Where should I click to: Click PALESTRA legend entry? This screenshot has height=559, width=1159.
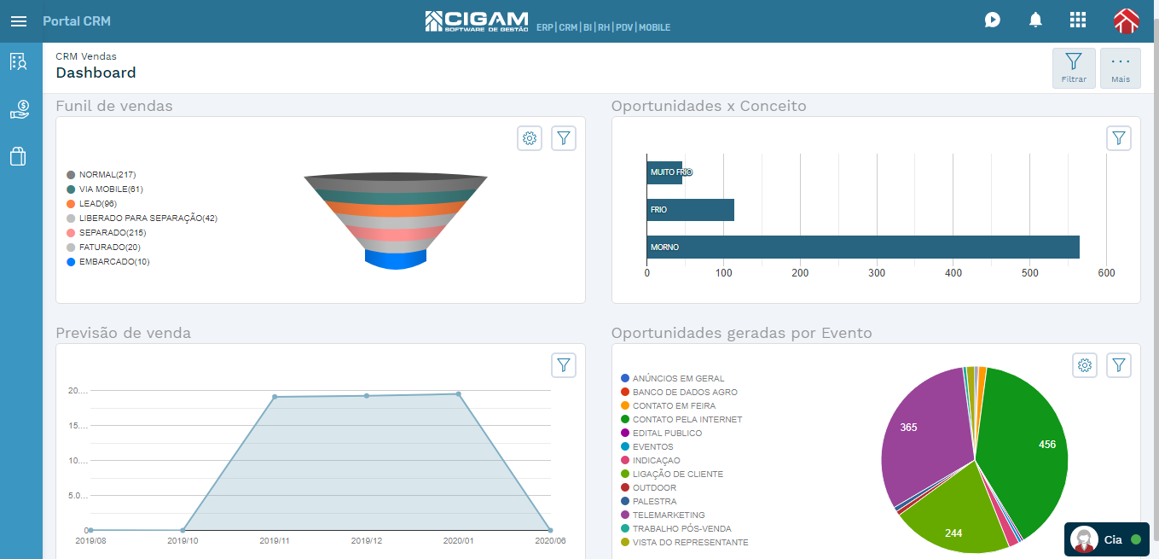point(649,501)
